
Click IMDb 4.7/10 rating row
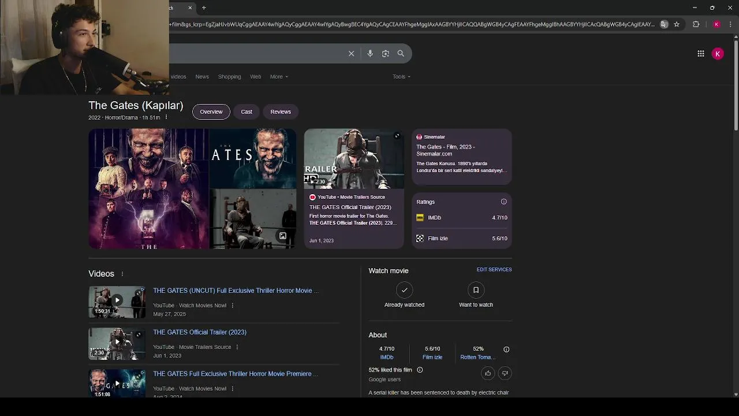462,218
